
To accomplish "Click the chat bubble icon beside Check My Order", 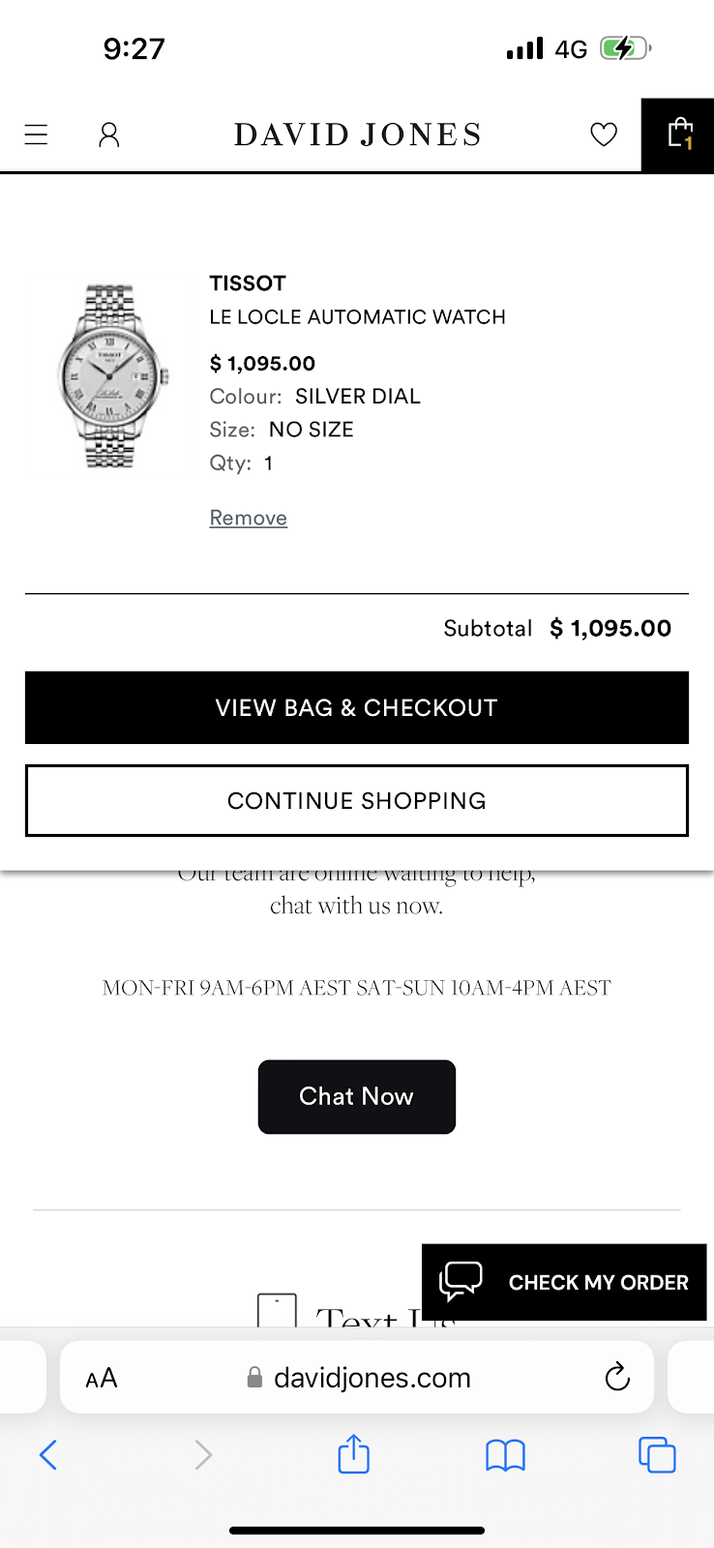I will click(461, 1282).
